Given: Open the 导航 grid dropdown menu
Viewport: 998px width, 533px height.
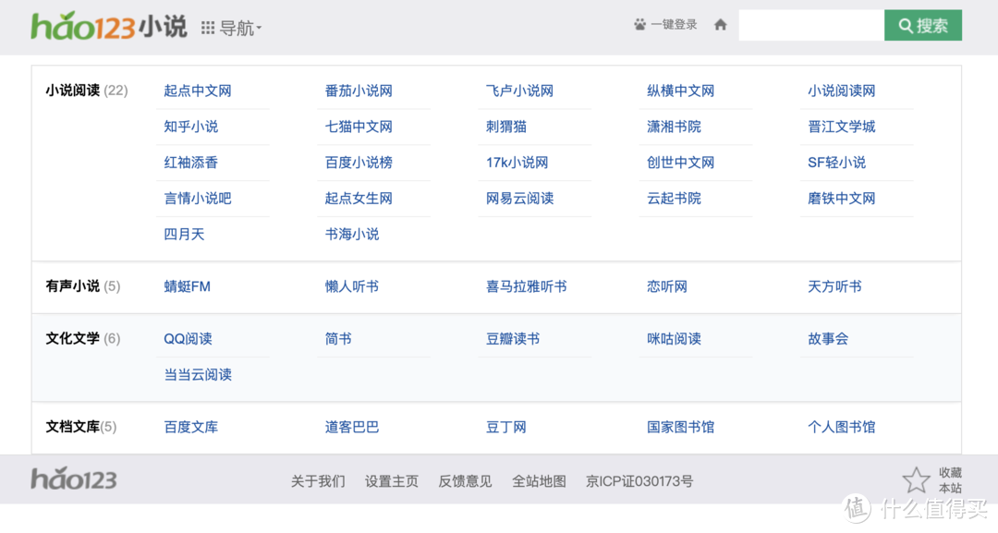Looking at the screenshot, I should [x=231, y=28].
